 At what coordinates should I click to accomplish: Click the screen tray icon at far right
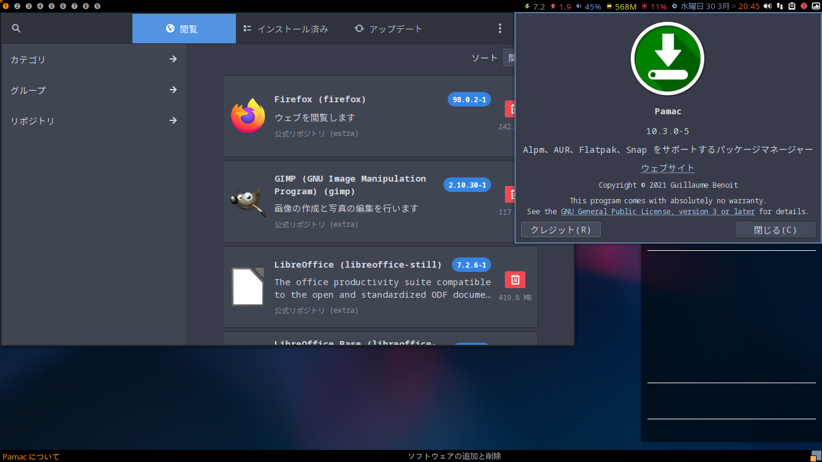point(815,6)
